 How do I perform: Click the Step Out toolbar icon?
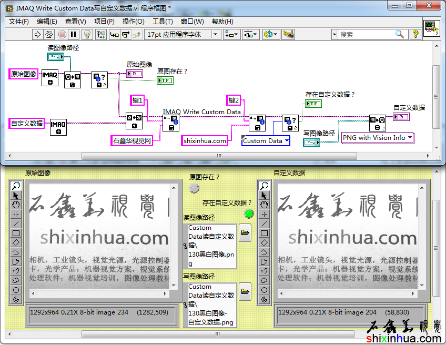137,35
